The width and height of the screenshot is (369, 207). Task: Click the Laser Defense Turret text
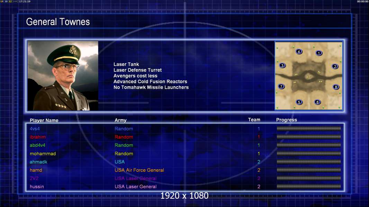coord(138,70)
